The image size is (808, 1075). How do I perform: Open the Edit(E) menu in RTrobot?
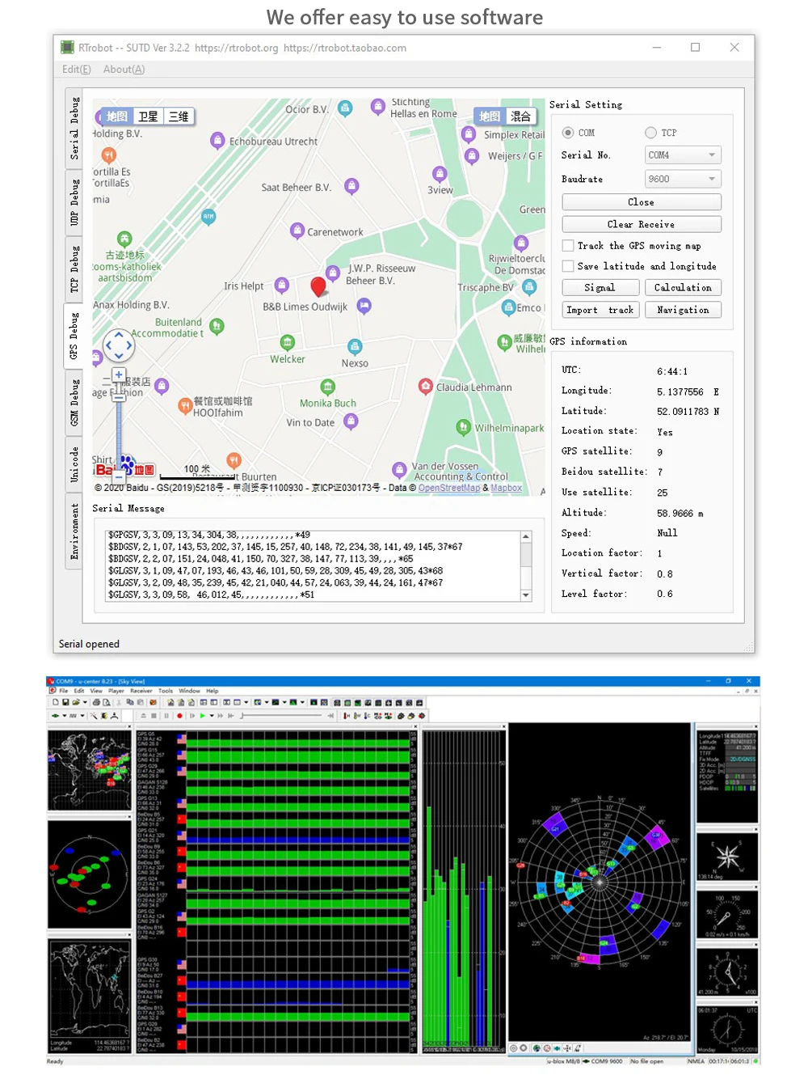pos(77,70)
